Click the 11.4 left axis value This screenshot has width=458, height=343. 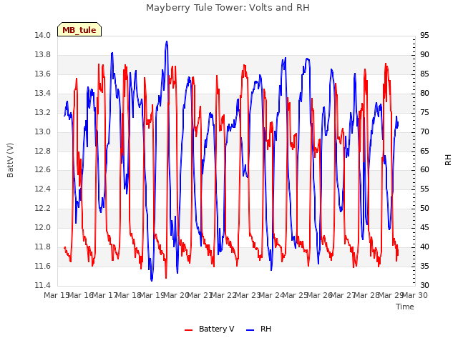click(x=43, y=285)
